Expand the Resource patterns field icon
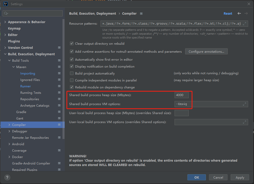Viewport: 254px width, 184px height. [244, 24]
